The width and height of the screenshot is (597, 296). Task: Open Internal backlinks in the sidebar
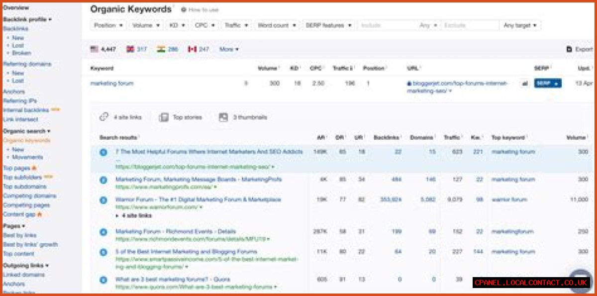26,110
